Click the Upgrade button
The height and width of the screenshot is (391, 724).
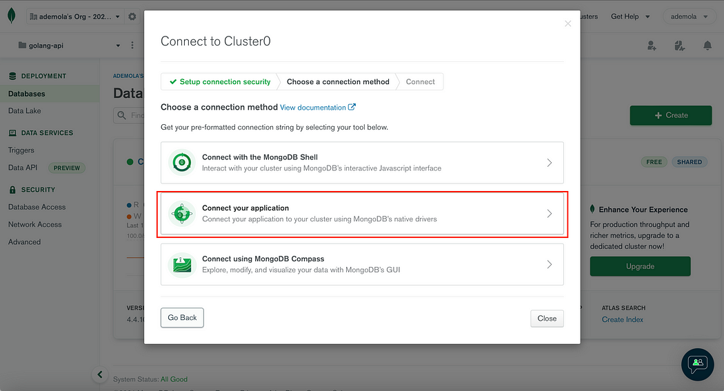click(x=640, y=266)
